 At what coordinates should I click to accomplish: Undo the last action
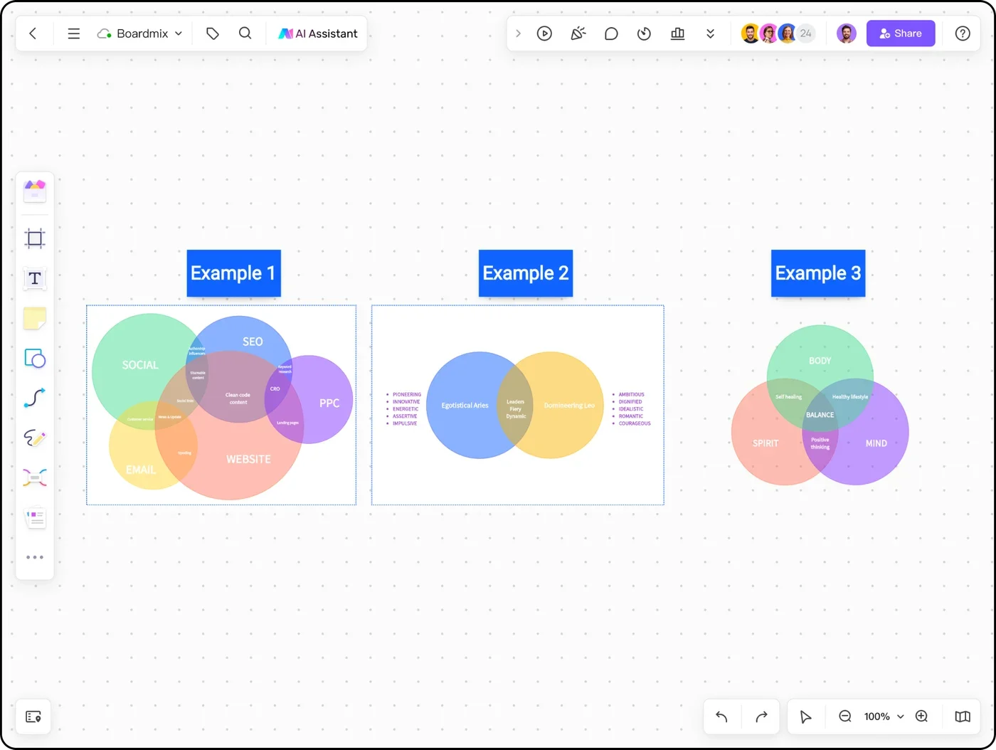click(721, 717)
